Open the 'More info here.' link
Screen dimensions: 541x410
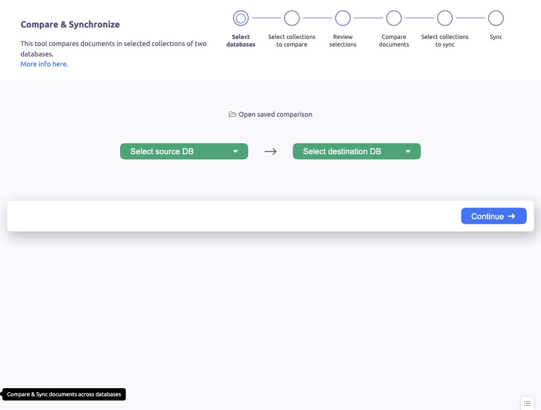[x=44, y=64]
